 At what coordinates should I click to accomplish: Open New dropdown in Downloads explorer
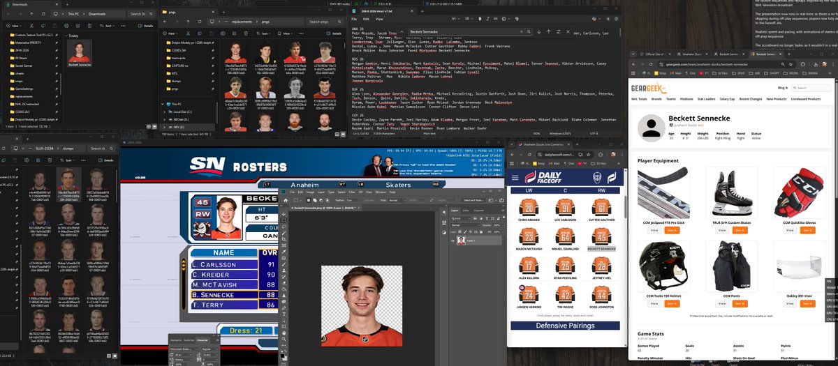click(x=14, y=26)
